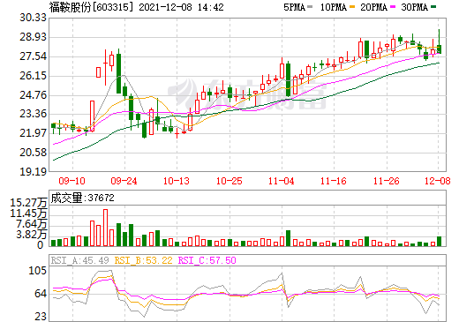Click the 21.97 price axis label

coord(34,133)
